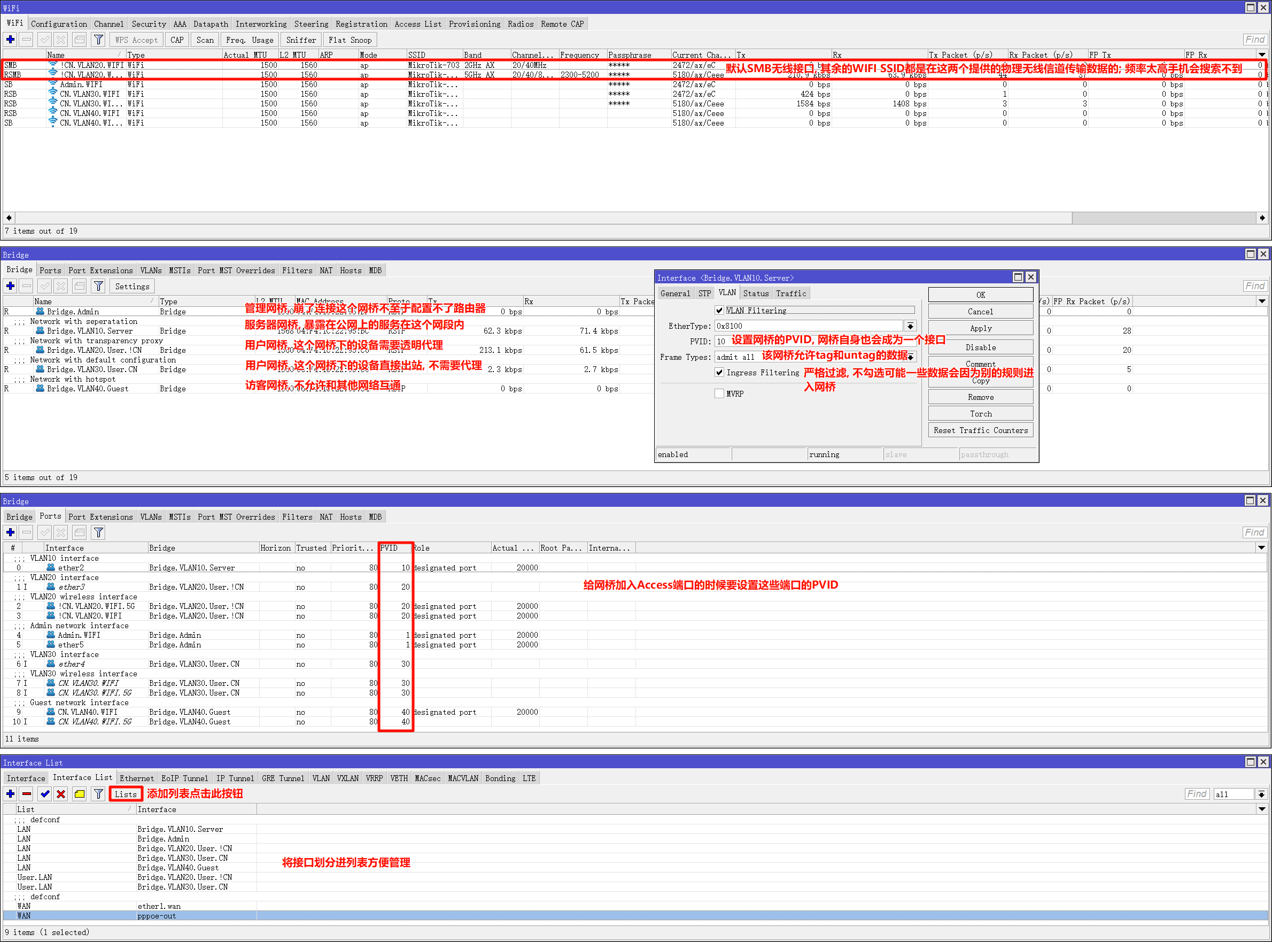Open the STP tab in interface dialog
This screenshot has width=1272, height=942.
(704, 293)
